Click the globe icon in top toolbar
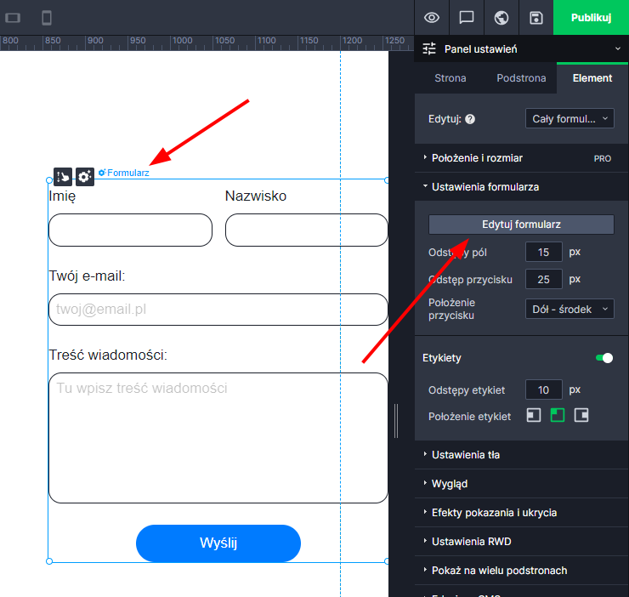 click(501, 18)
